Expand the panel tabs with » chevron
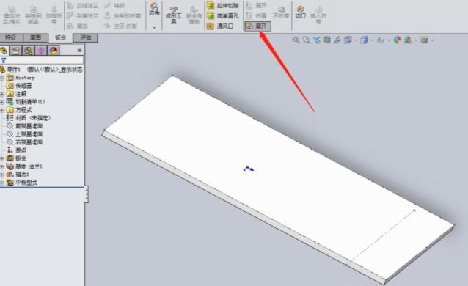The height and width of the screenshot is (286, 468). point(79,51)
